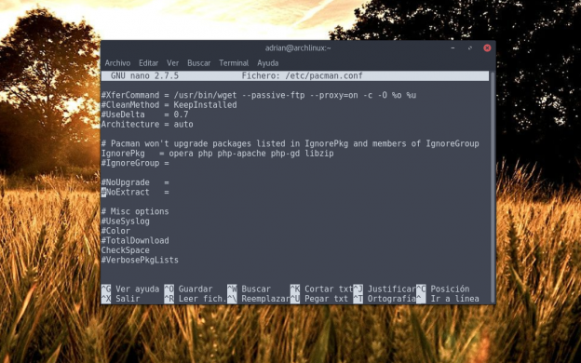The width and height of the screenshot is (581, 363).
Task: Open the Buscar menu
Action: pos(198,63)
